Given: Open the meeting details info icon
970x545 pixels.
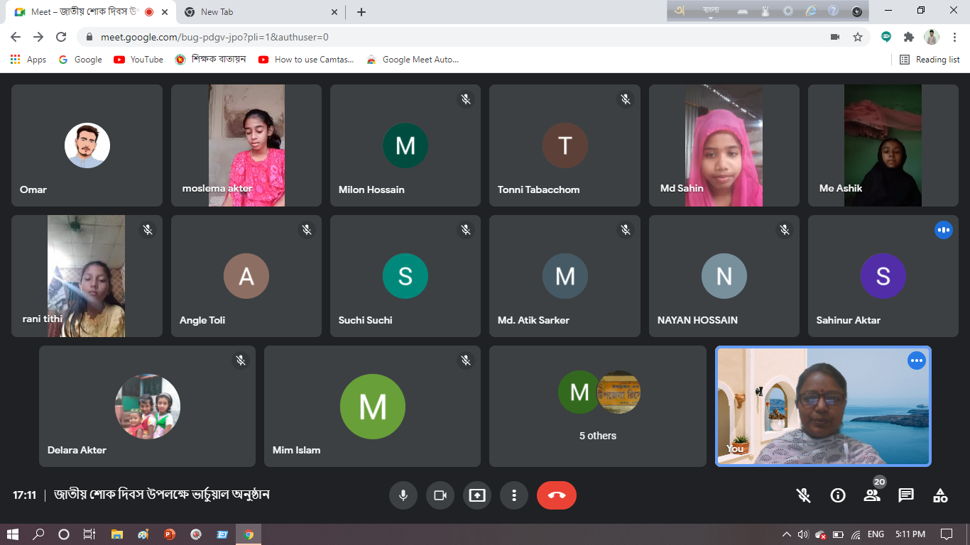Looking at the screenshot, I should 838,495.
